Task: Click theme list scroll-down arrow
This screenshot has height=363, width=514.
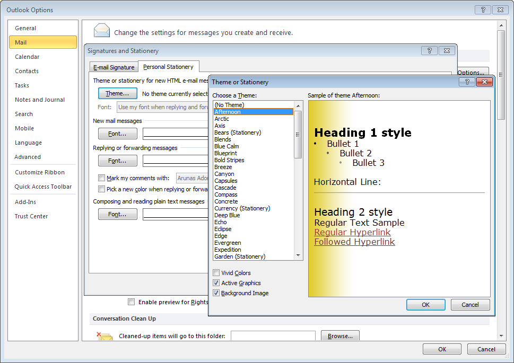Action: (x=298, y=255)
